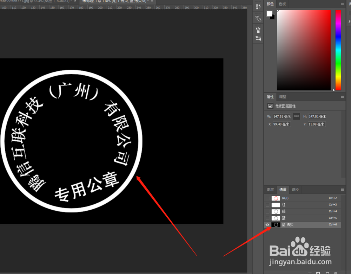
Task: Switch to the 图层 tab
Action: tap(270, 190)
